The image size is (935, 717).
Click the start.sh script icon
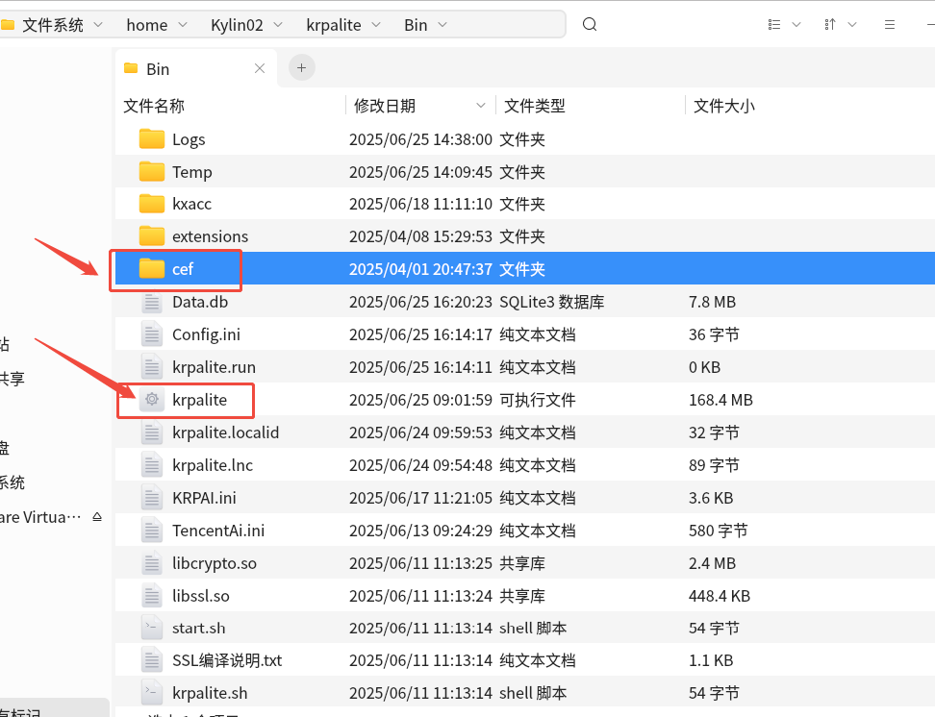tap(151, 628)
